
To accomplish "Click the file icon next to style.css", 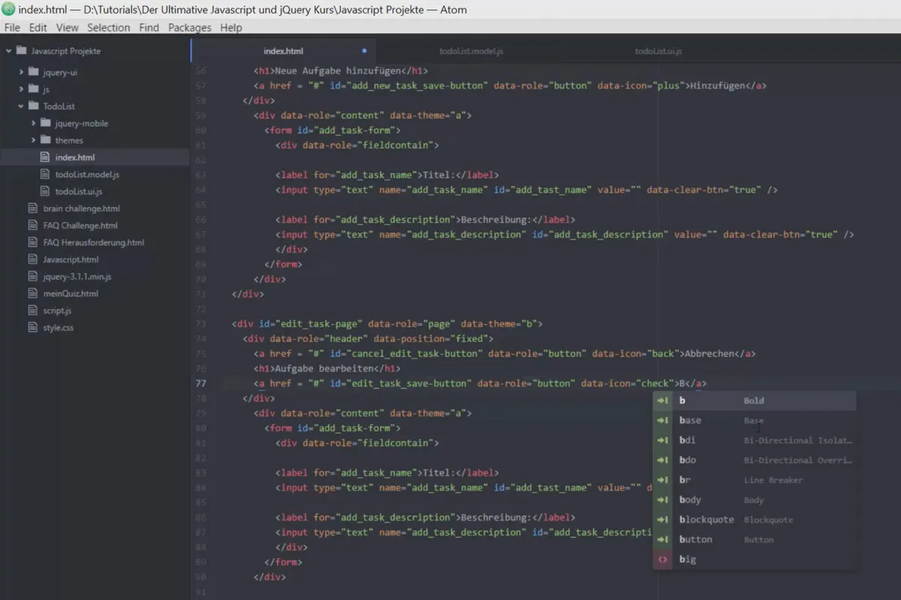I will (x=32, y=328).
